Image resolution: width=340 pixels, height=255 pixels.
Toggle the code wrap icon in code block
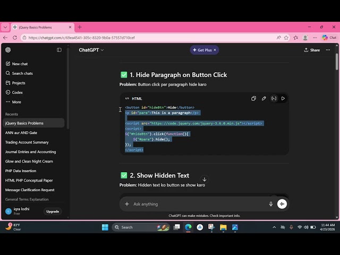pyautogui.click(x=274, y=98)
